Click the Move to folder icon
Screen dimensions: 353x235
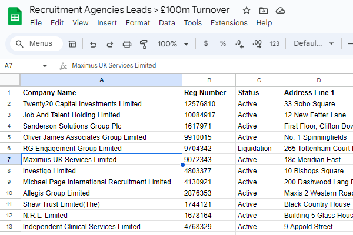(x=263, y=11)
